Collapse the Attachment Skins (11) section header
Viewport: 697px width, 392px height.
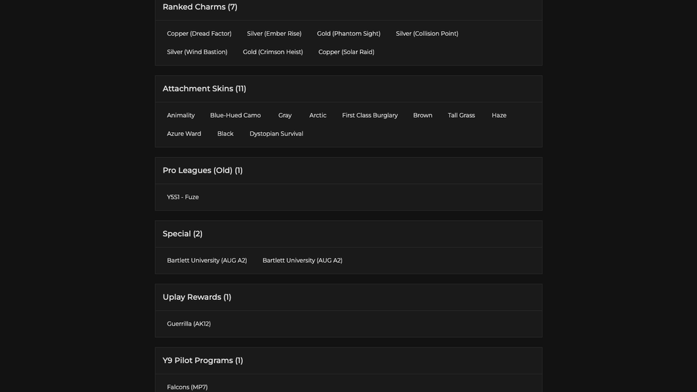[348, 89]
